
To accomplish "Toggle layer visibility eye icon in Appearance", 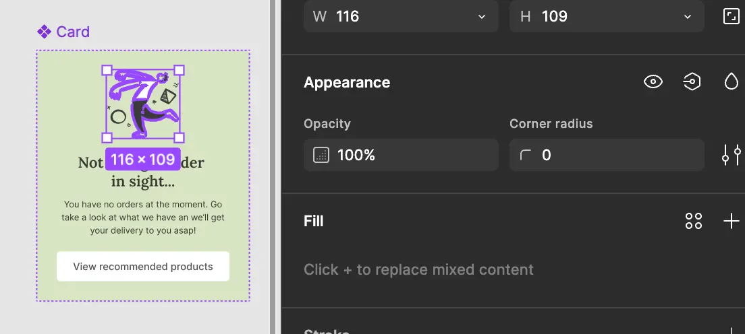I will tap(653, 81).
